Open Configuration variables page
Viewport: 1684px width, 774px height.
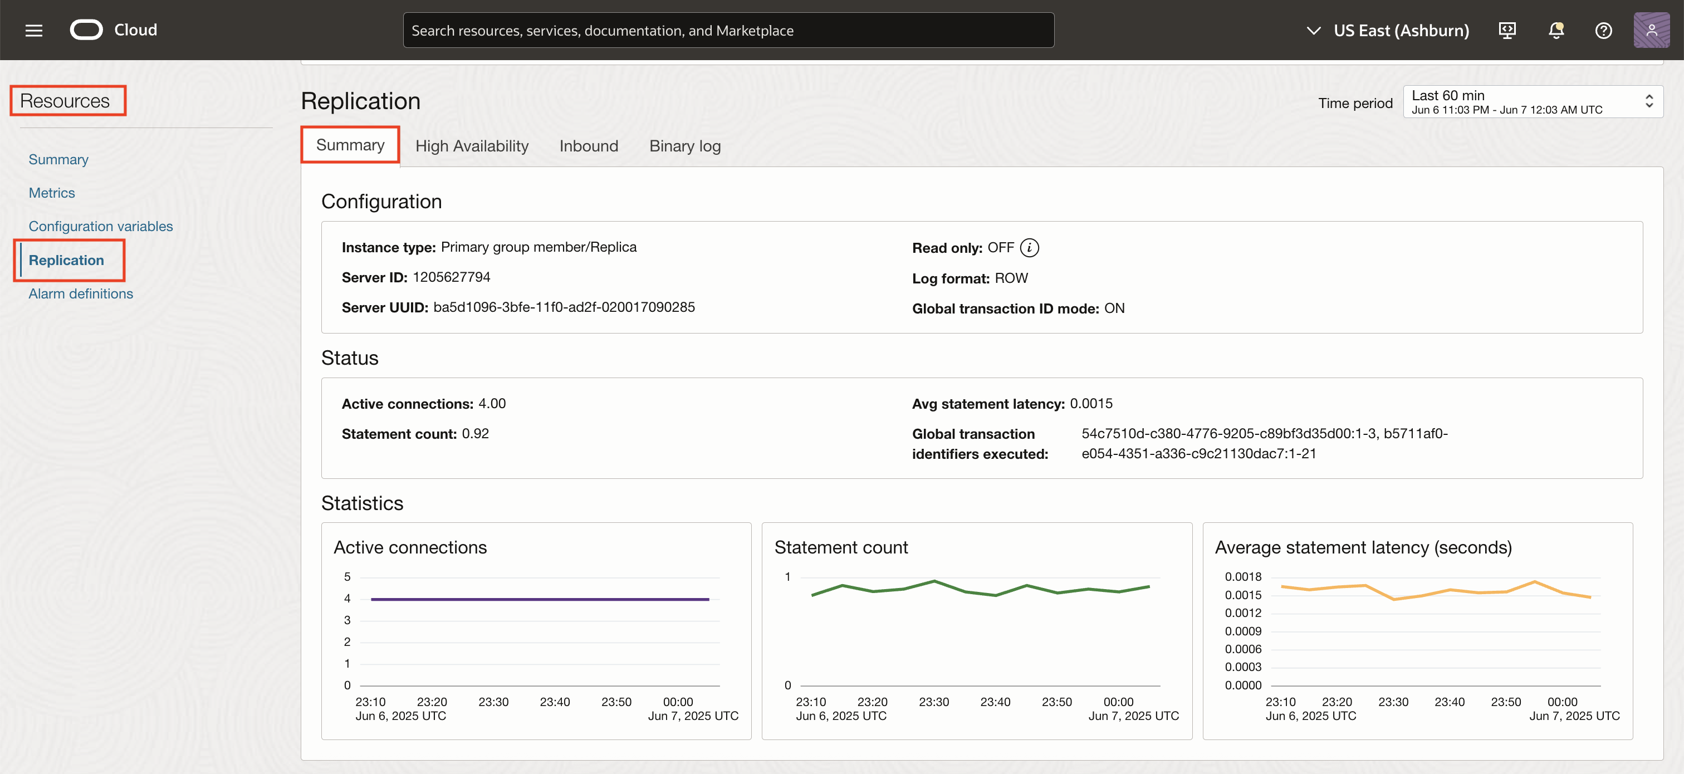click(x=101, y=226)
